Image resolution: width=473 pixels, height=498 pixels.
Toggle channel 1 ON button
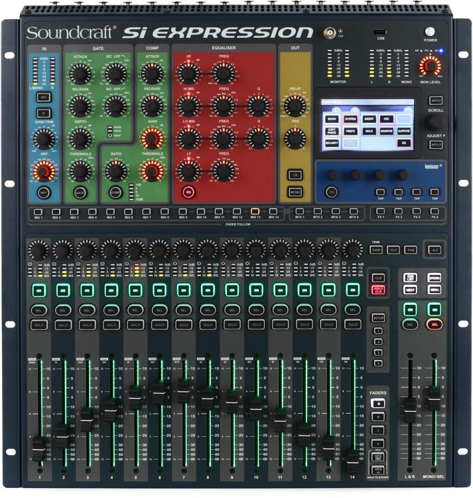point(38,291)
